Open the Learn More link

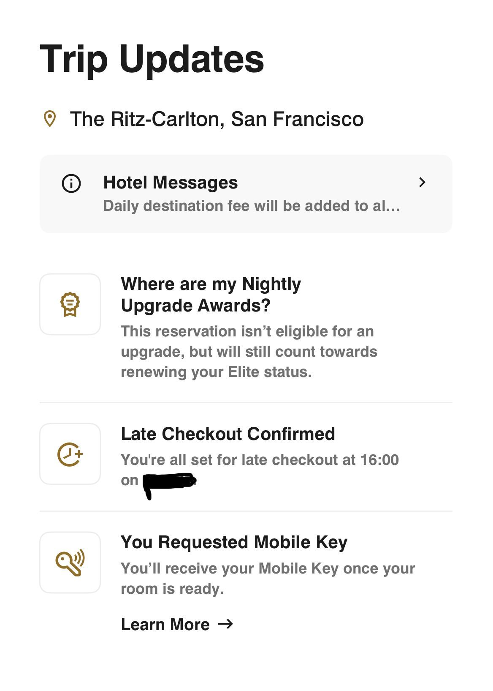[x=177, y=624]
